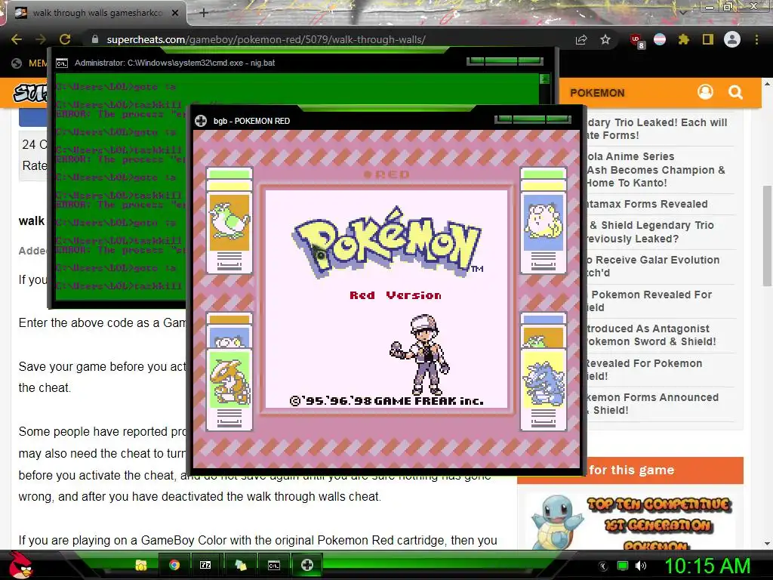Click the SuperCheats logo in header
773x580 pixels.
(x=30, y=93)
